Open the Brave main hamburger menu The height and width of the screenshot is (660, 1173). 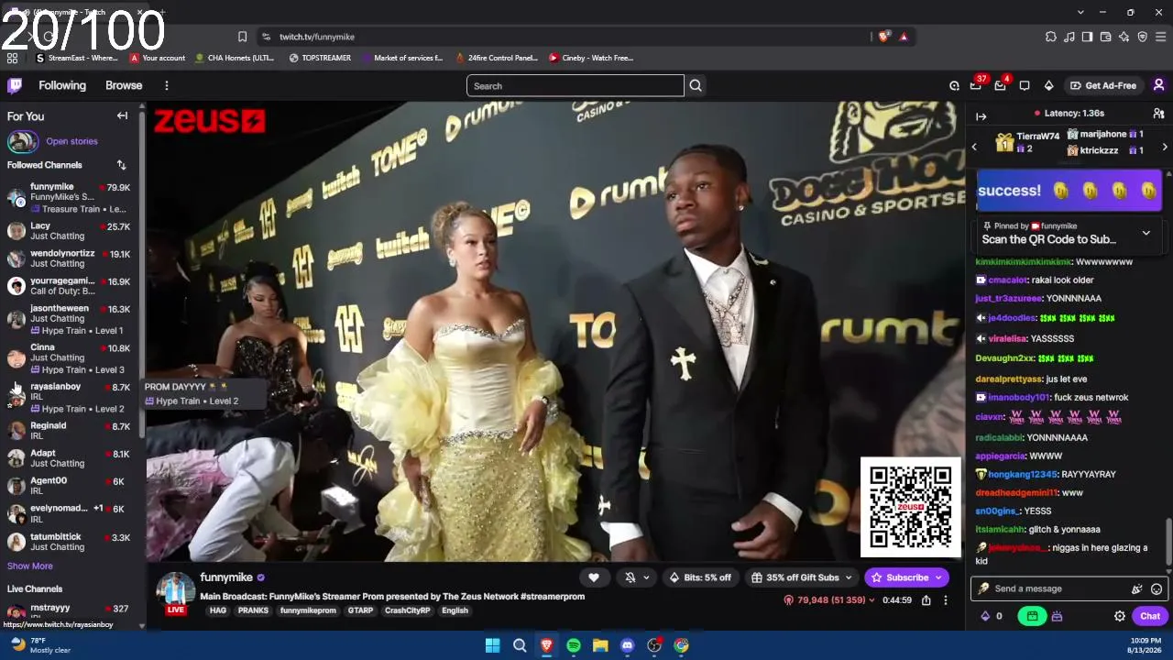tap(1160, 37)
